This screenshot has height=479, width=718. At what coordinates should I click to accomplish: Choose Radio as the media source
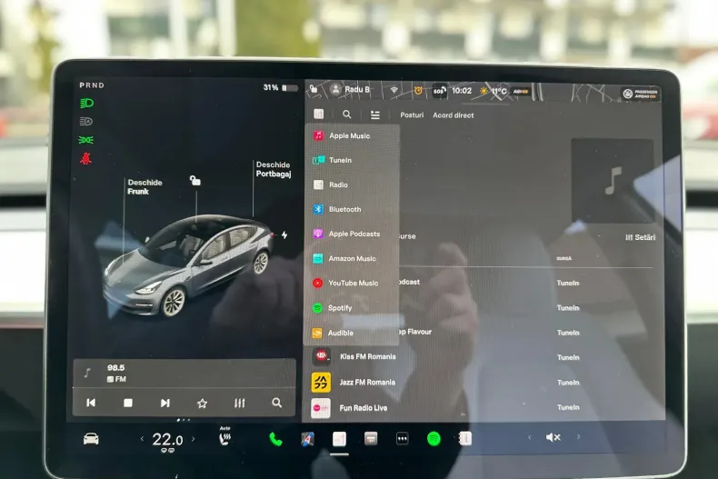pos(351,185)
